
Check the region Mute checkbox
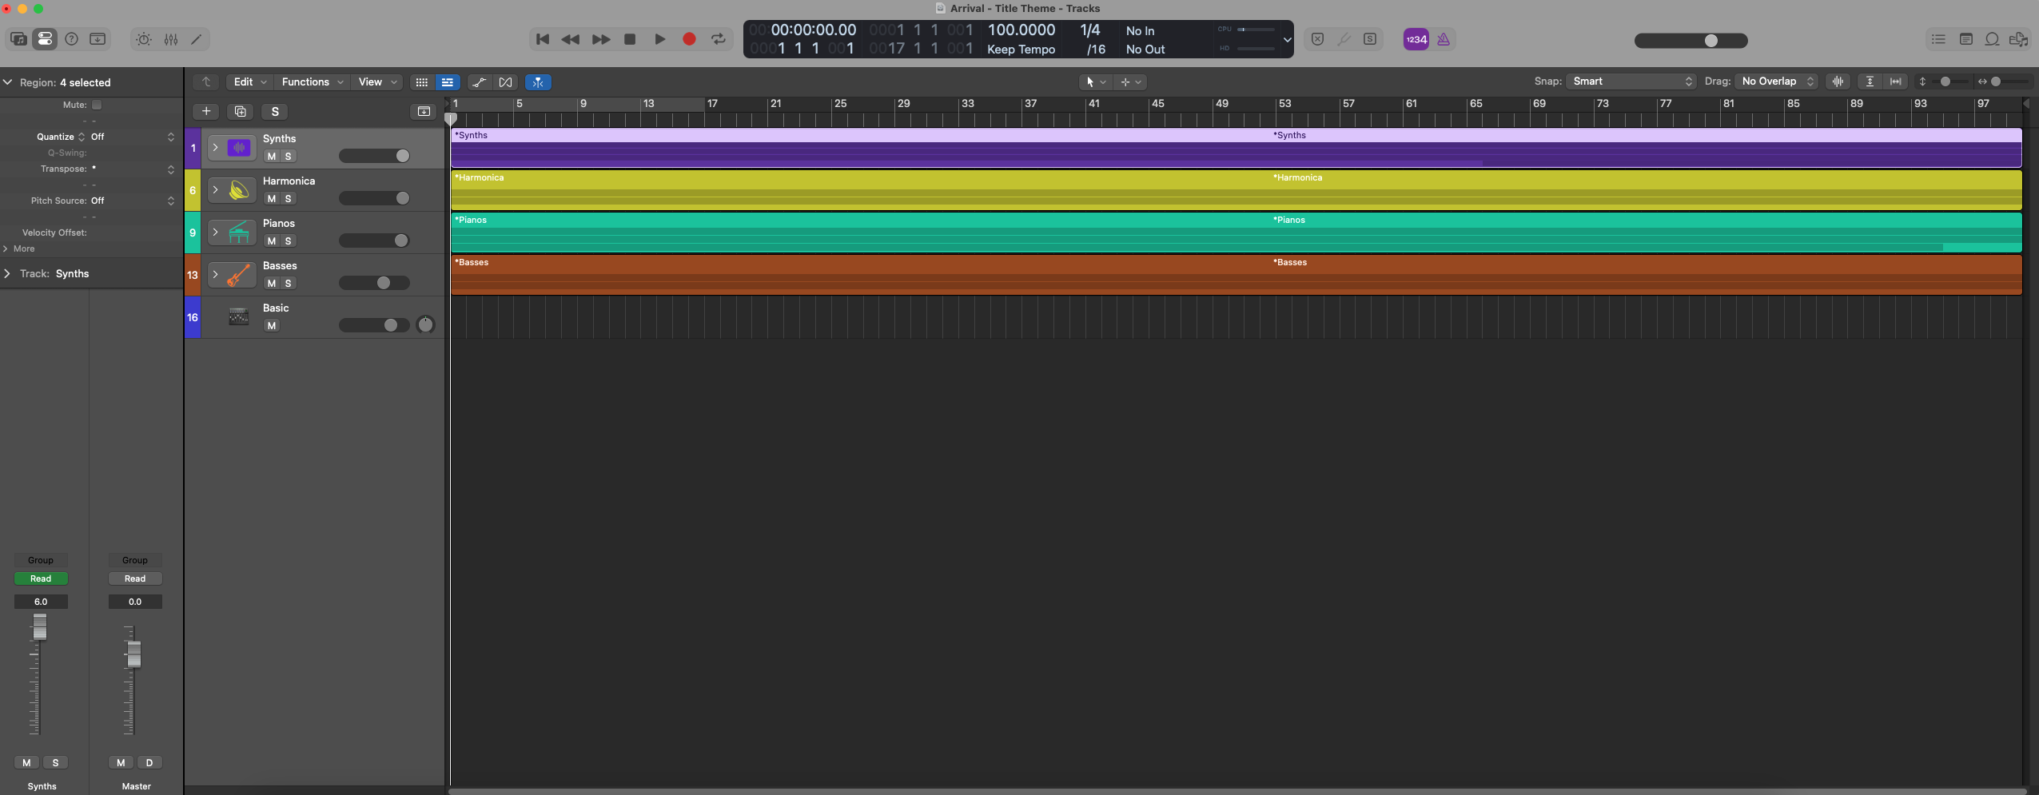click(x=97, y=105)
